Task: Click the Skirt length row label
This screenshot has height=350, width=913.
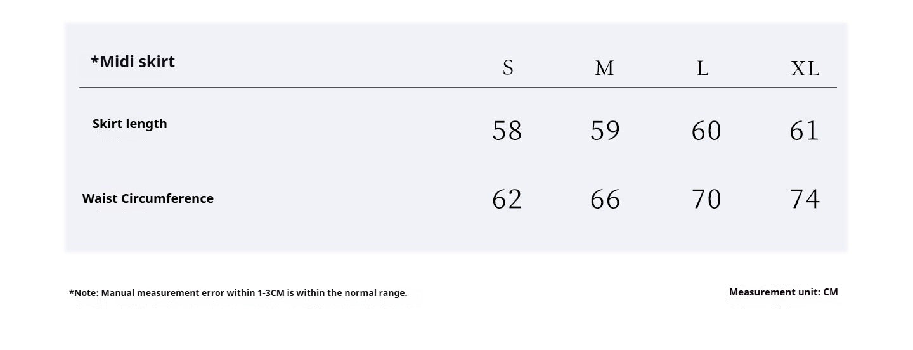Action: [x=130, y=124]
